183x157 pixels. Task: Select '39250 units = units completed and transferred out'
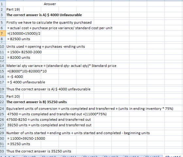[x=49, y=125]
